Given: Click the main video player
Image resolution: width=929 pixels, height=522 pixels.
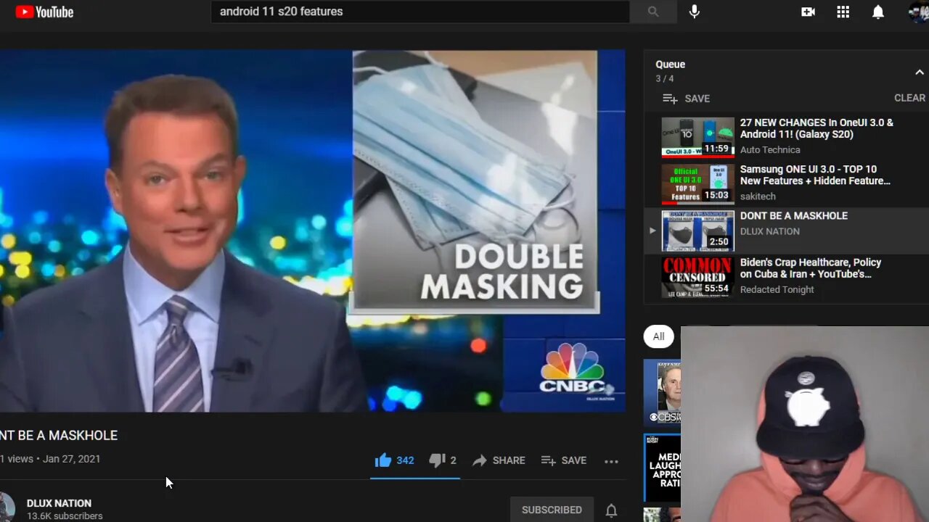Looking at the screenshot, I should [x=312, y=231].
